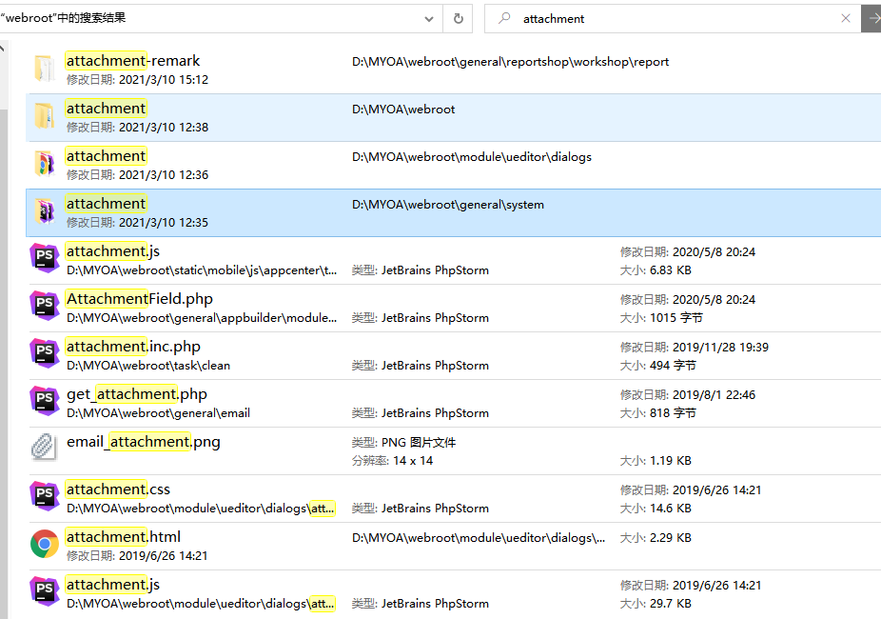Image resolution: width=881 pixels, height=619 pixels.
Task: Click the attachment-remark folder icon
Action: click(44, 69)
